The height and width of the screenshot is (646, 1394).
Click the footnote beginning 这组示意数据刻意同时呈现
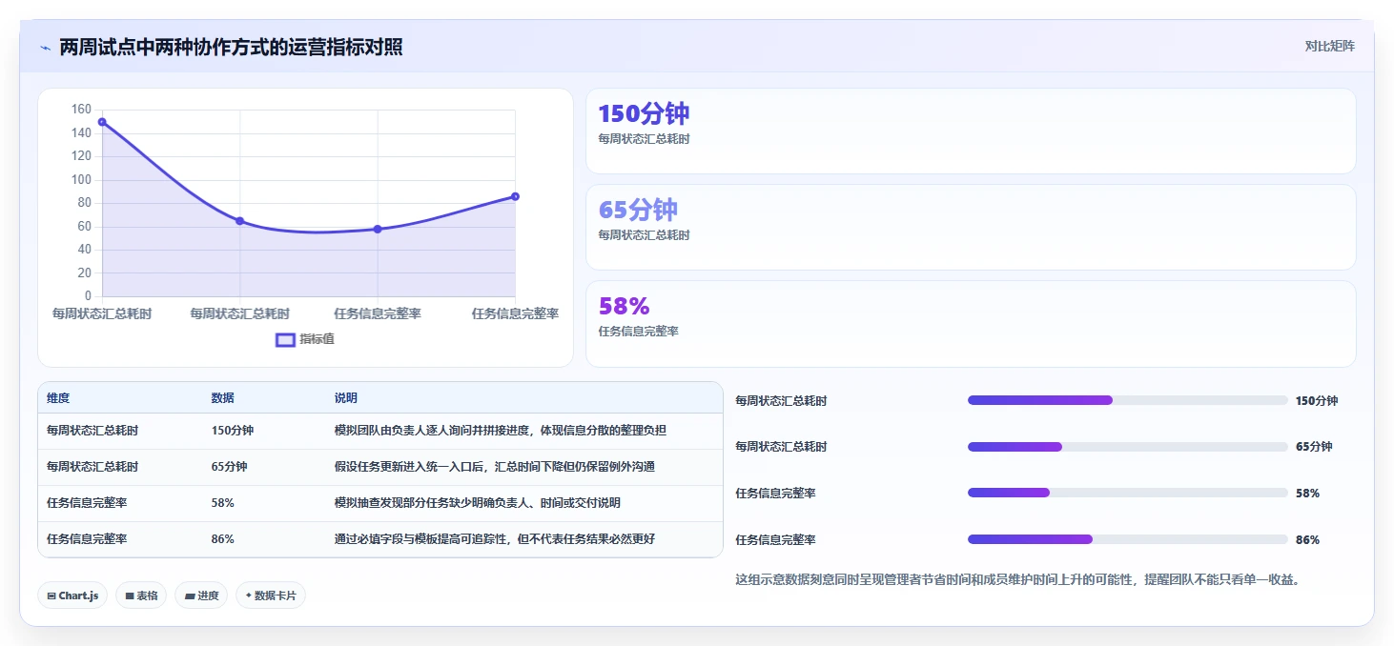pos(1018,579)
